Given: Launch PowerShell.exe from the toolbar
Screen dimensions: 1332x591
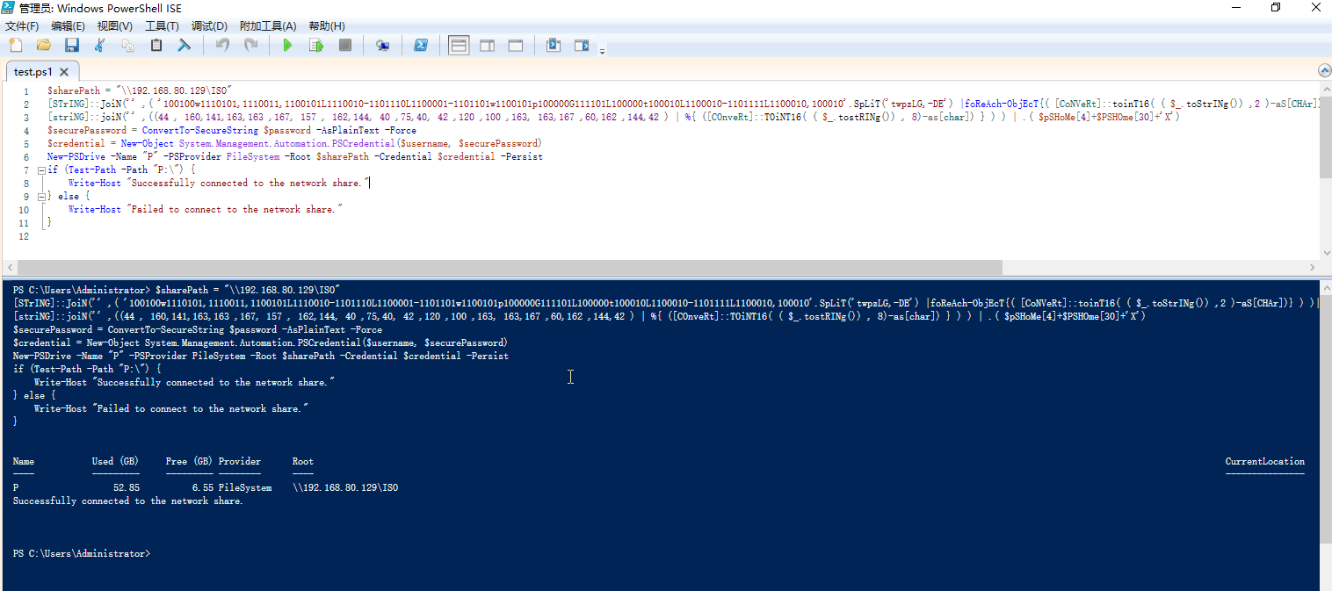Looking at the screenshot, I should [x=421, y=45].
